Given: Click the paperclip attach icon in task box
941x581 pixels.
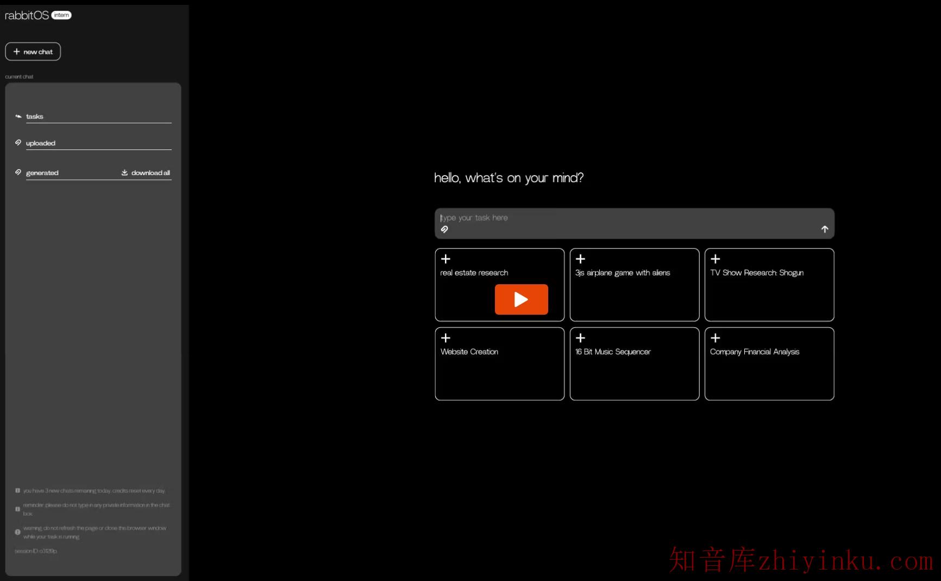Looking at the screenshot, I should (444, 229).
